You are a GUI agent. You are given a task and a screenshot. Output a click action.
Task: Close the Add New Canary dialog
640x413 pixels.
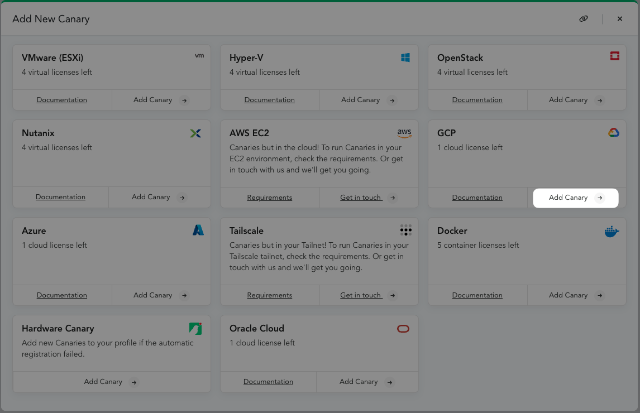click(x=620, y=19)
